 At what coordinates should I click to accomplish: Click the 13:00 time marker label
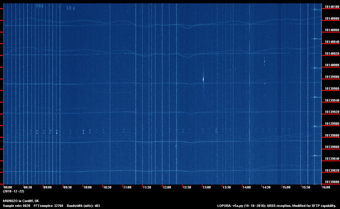(207, 187)
